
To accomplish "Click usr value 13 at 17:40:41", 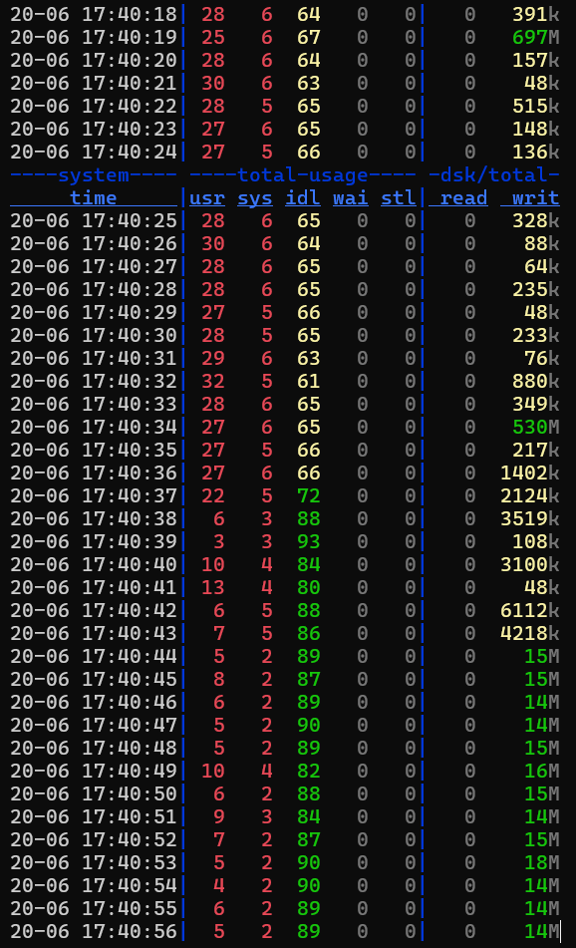I will coord(212,588).
